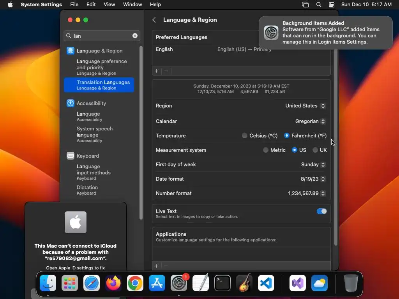This screenshot has height=299, width=399.
Task: Open Visual Studio Code in Dock
Action: 266,283
